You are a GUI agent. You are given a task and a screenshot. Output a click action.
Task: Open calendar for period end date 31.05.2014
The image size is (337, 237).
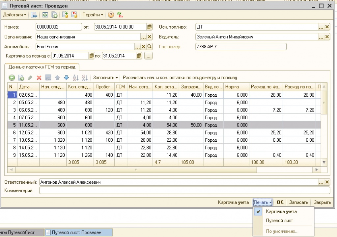[139, 56]
